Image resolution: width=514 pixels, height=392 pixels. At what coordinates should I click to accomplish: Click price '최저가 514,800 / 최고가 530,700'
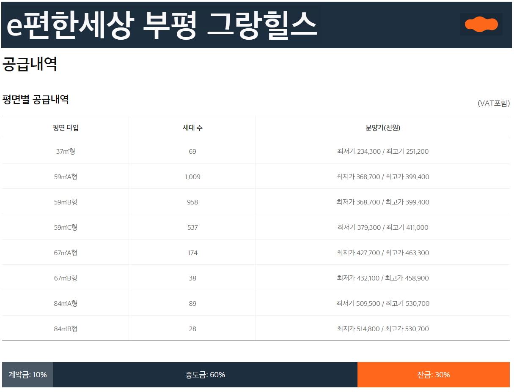[x=383, y=329]
